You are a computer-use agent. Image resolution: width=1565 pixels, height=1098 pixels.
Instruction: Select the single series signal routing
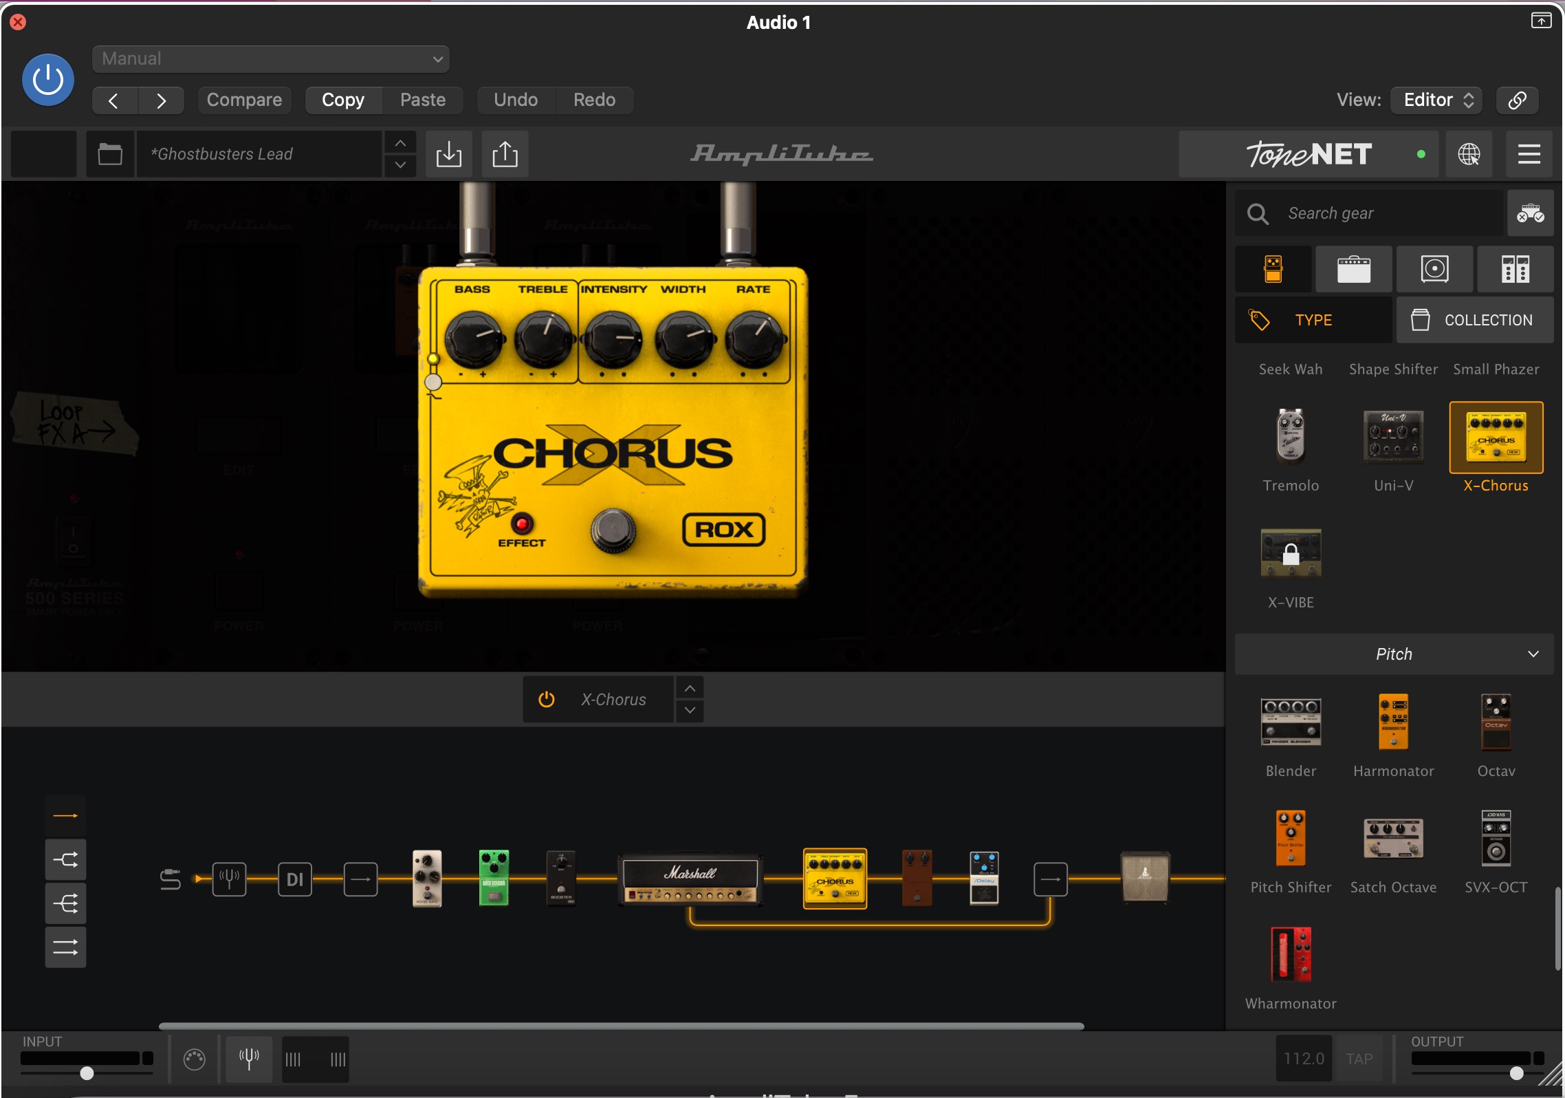[65, 816]
